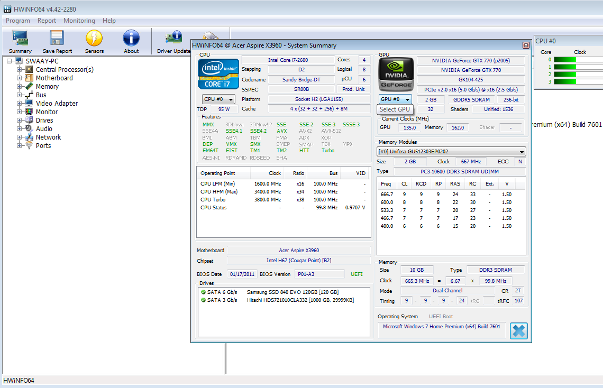The height and width of the screenshot is (388, 603).
Task: Open the Report menu
Action: pyautogui.click(x=47, y=21)
